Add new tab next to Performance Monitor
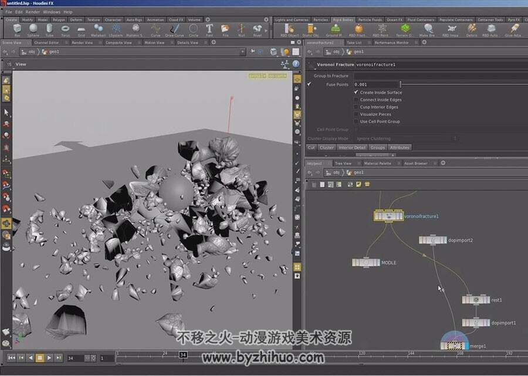This screenshot has height=376, width=528. [x=424, y=42]
